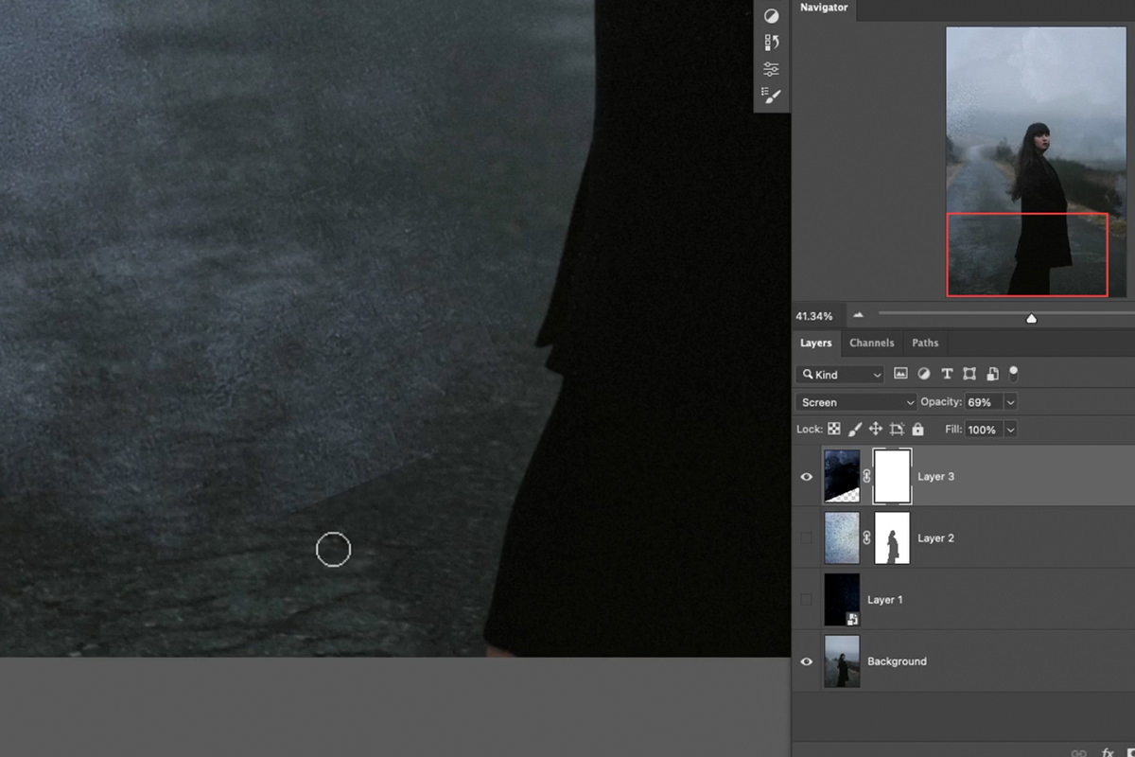1135x757 pixels.
Task: Filter layers to show only adjustment layers
Action: [923, 373]
